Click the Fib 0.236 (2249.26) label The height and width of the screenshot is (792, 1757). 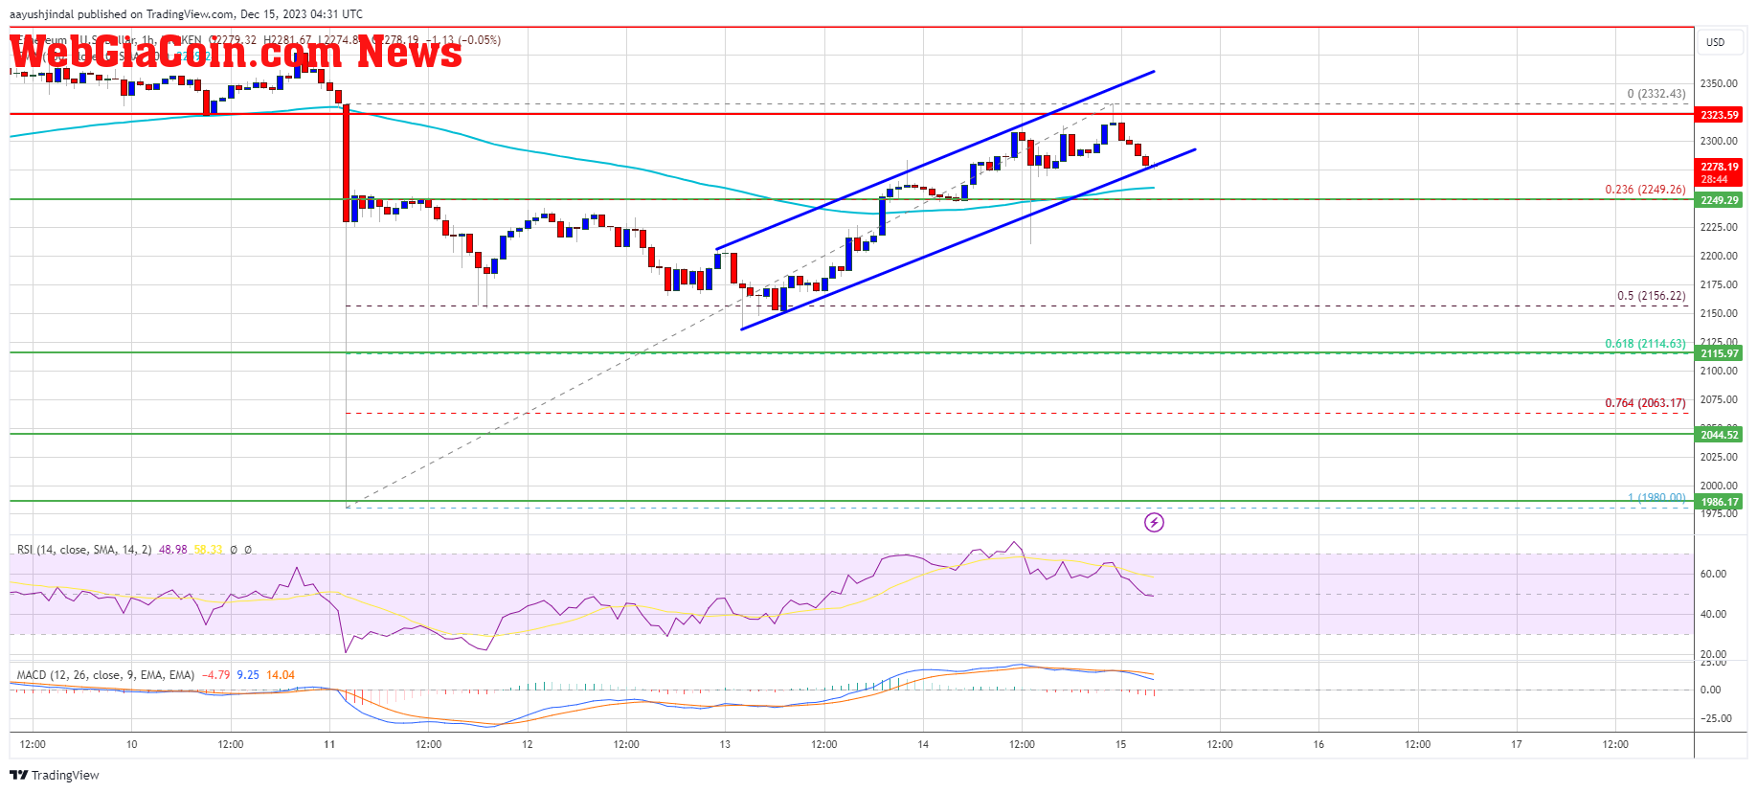pyautogui.click(x=1645, y=190)
